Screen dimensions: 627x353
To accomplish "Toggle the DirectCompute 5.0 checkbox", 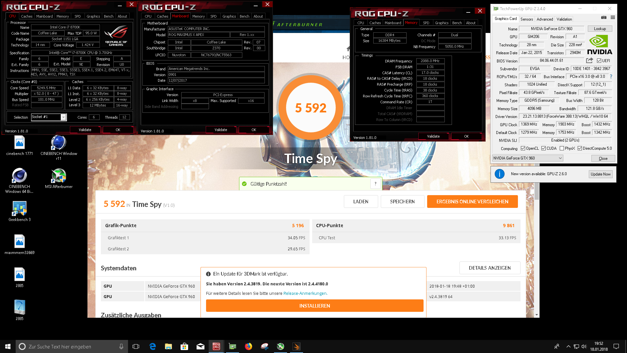I will tap(580, 148).
